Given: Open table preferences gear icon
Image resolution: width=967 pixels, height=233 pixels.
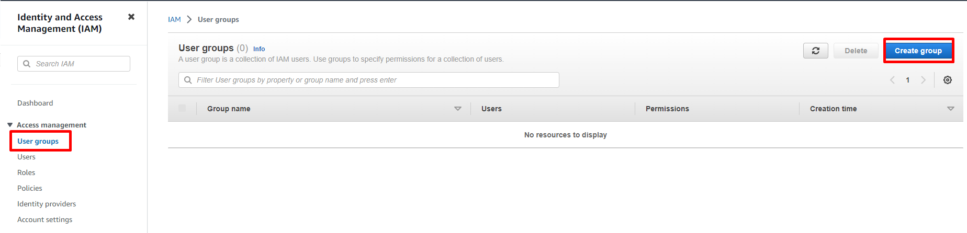Looking at the screenshot, I should [947, 80].
